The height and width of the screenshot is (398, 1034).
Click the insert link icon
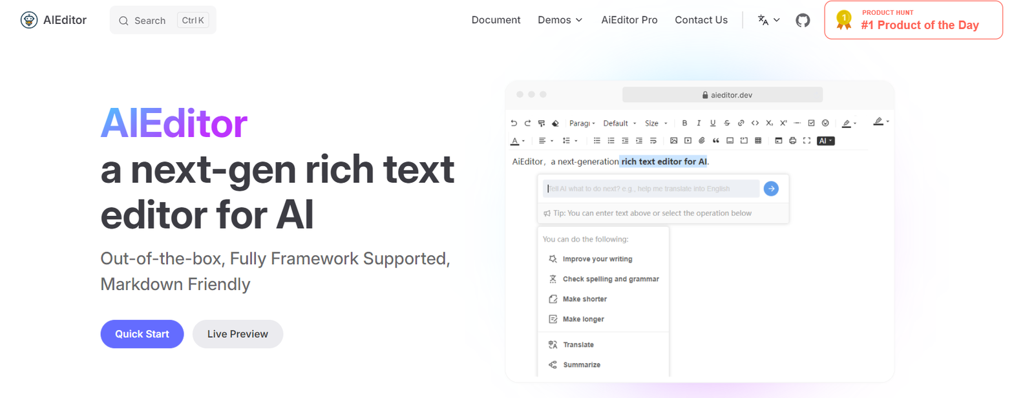[741, 123]
